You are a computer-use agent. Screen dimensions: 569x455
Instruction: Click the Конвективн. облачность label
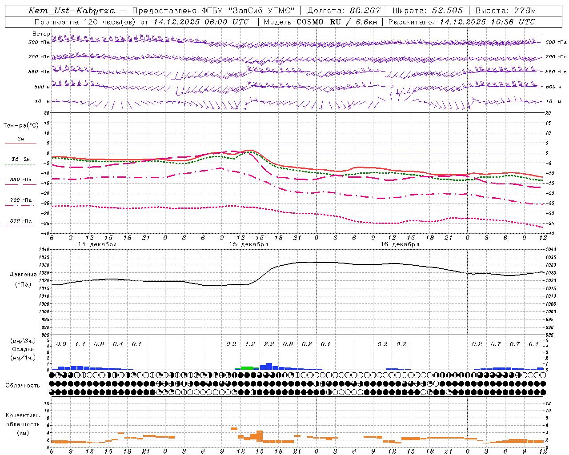23,420
